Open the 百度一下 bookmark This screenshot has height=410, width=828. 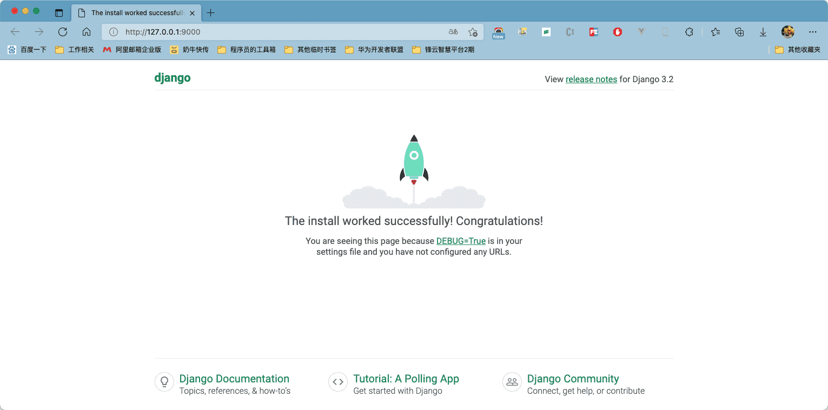click(27, 50)
